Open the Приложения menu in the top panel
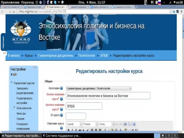This screenshot has height=138, width=184. pos(10,2)
